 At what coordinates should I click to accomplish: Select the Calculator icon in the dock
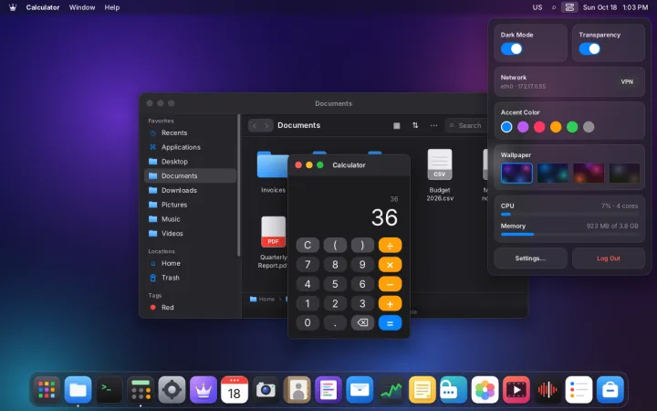(x=141, y=390)
